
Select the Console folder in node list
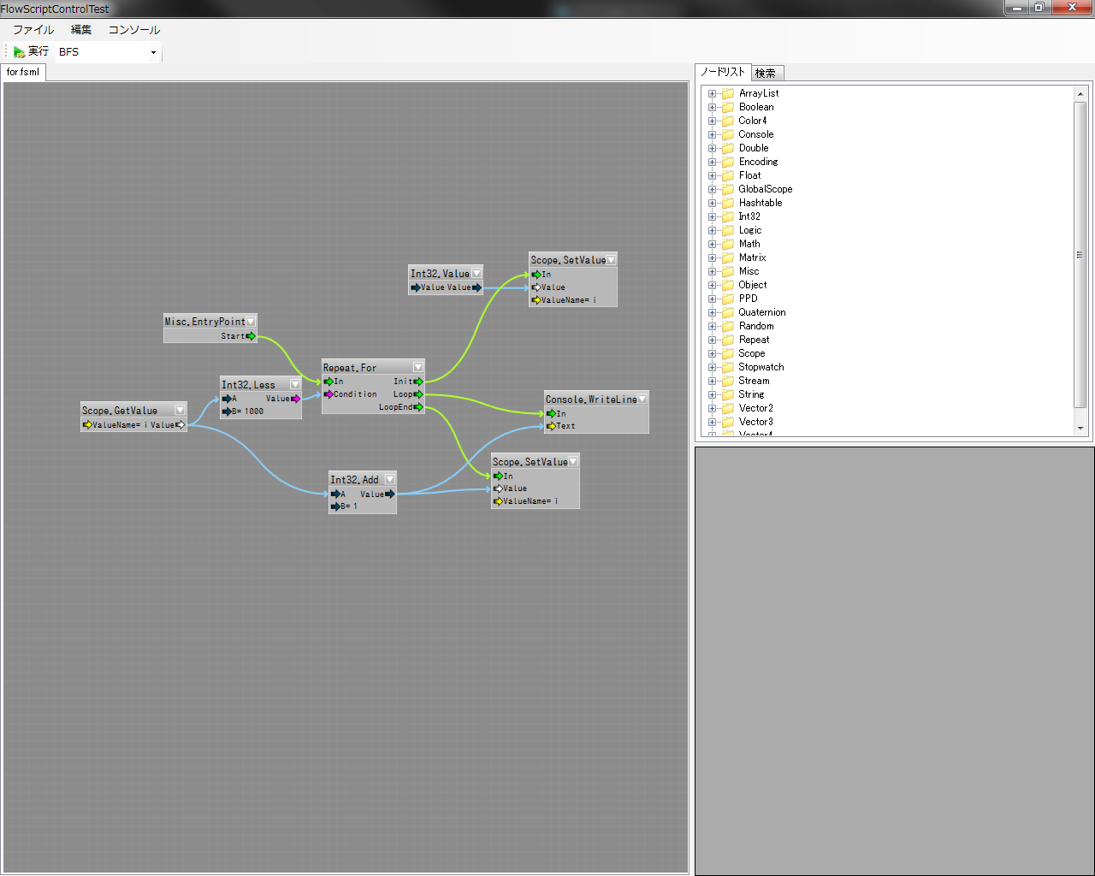755,134
